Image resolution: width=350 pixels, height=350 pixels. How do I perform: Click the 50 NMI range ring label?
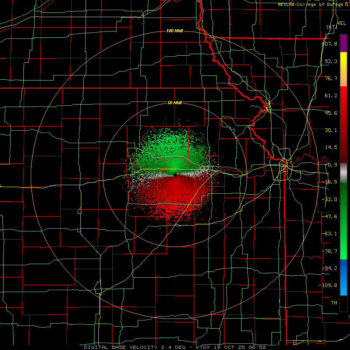pyautogui.click(x=175, y=103)
